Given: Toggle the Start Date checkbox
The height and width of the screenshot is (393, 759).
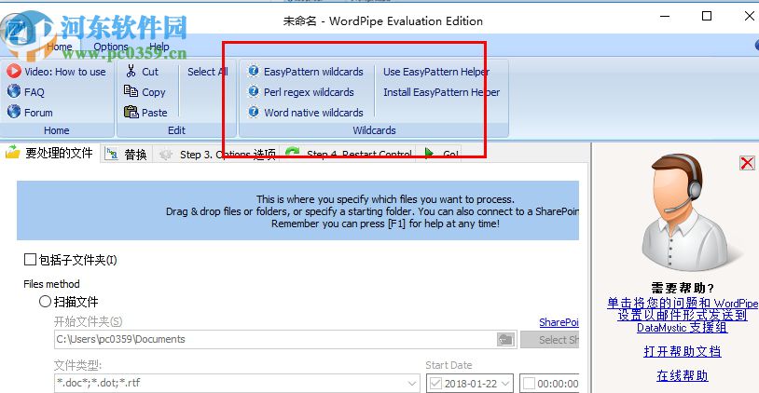Looking at the screenshot, I should coord(435,384).
